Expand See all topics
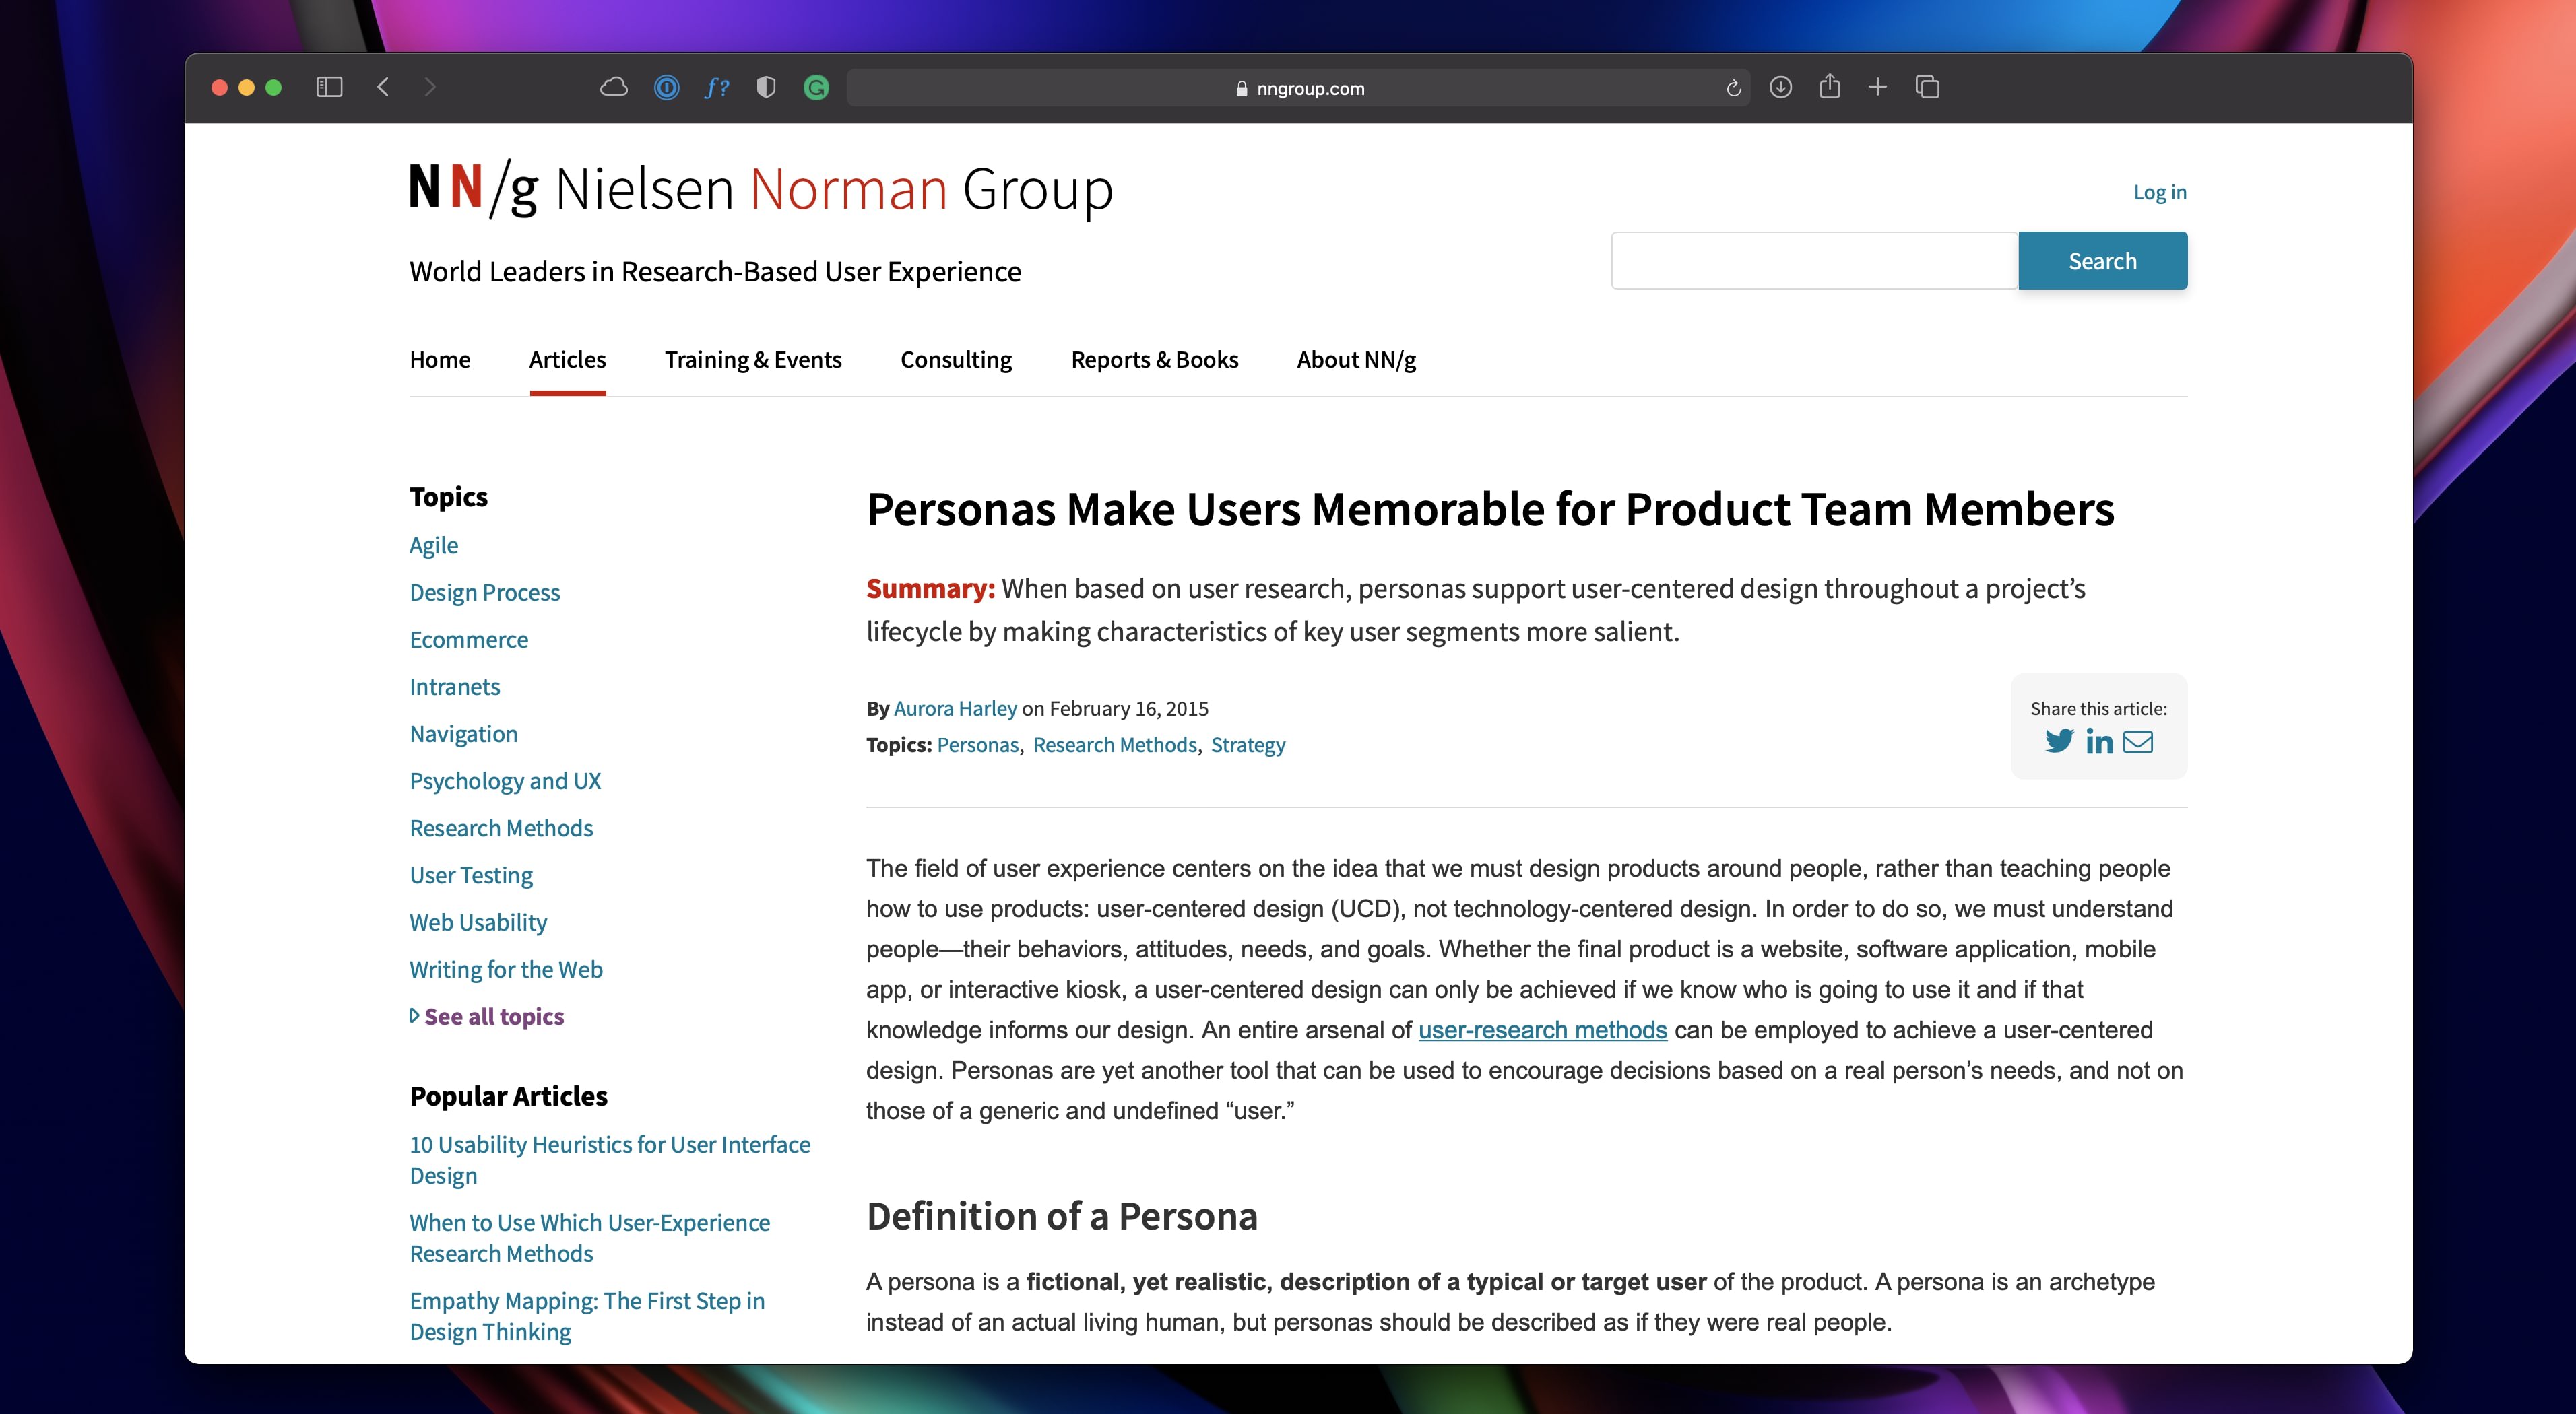 pyautogui.click(x=493, y=1016)
